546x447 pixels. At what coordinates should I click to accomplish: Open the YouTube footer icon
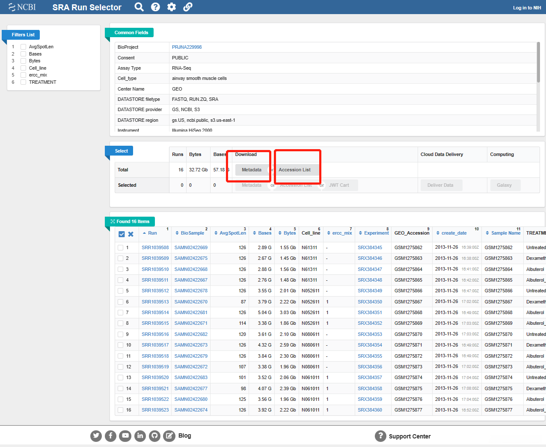[125, 436]
